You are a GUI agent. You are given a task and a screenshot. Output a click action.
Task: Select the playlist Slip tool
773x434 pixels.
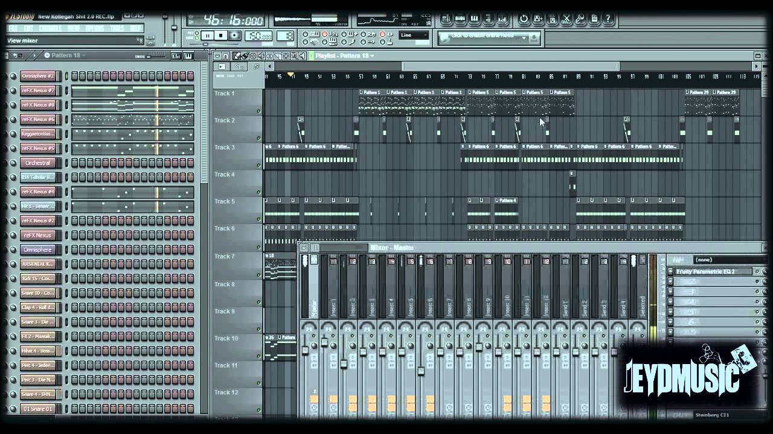[x=269, y=55]
